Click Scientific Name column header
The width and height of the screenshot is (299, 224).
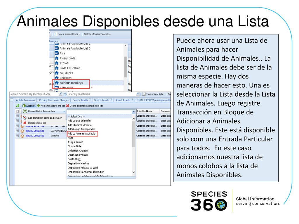tap(144, 111)
